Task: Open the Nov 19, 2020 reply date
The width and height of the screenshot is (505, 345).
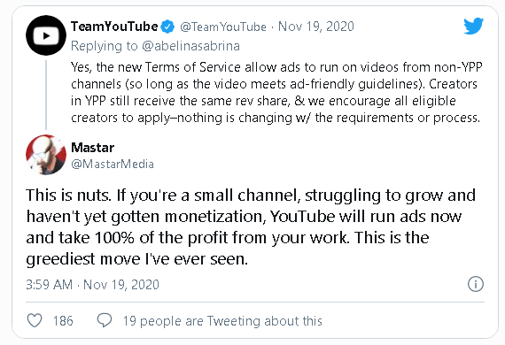Action: pyautogui.click(x=316, y=27)
